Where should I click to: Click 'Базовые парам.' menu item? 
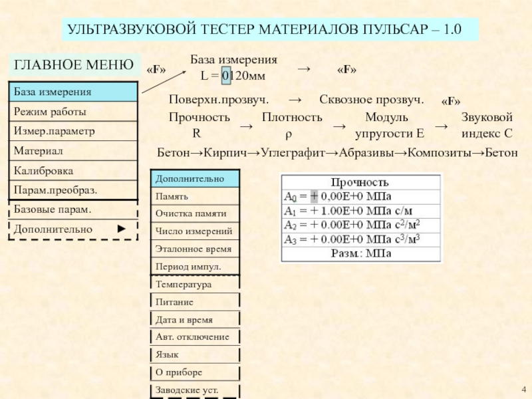pos(73,209)
